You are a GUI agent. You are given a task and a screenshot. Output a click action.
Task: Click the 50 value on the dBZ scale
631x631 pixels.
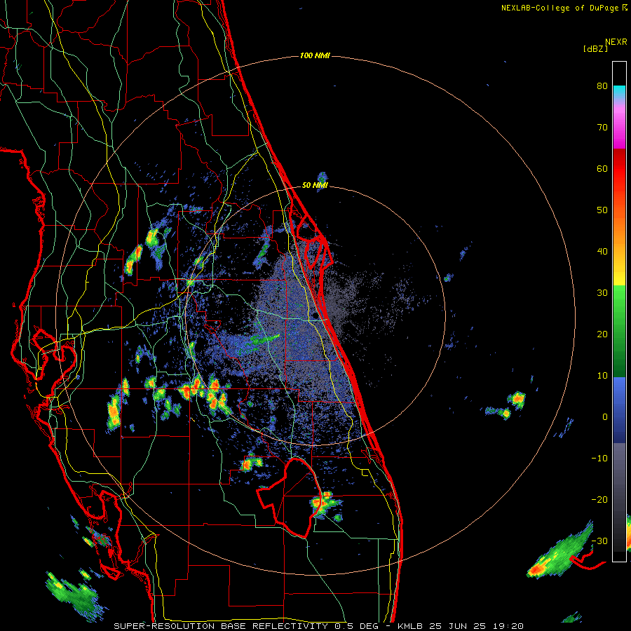pyautogui.click(x=602, y=210)
